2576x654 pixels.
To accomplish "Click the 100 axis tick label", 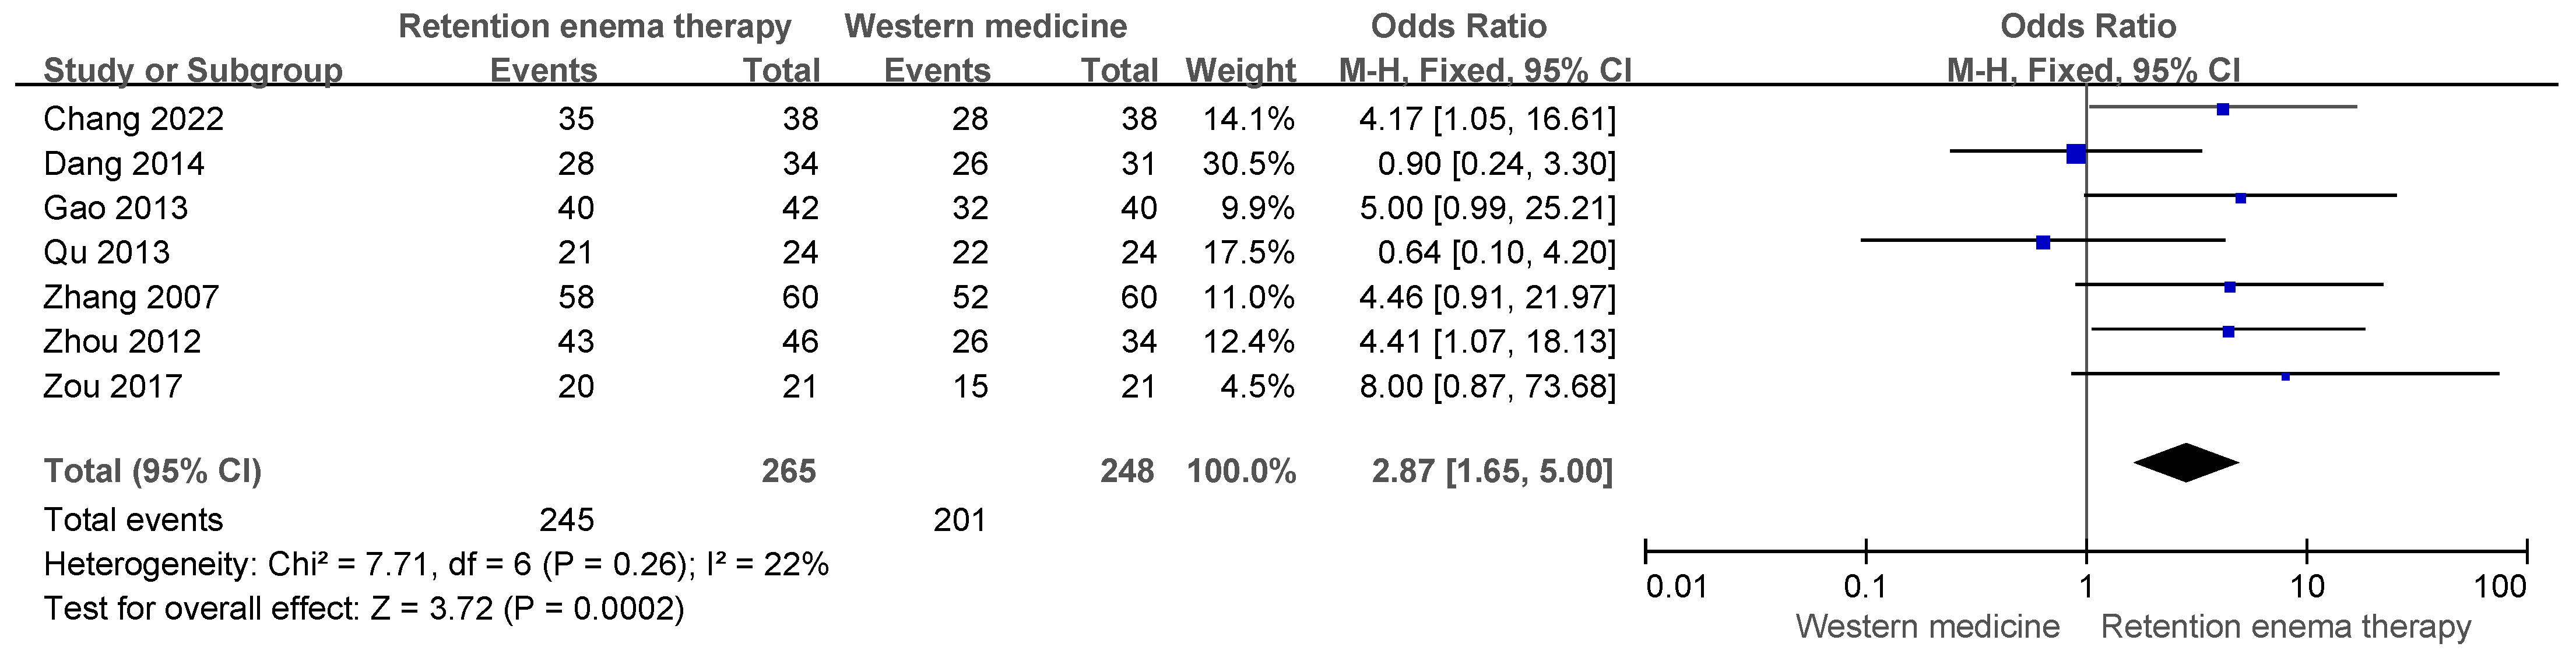I will click(x=2500, y=586).
